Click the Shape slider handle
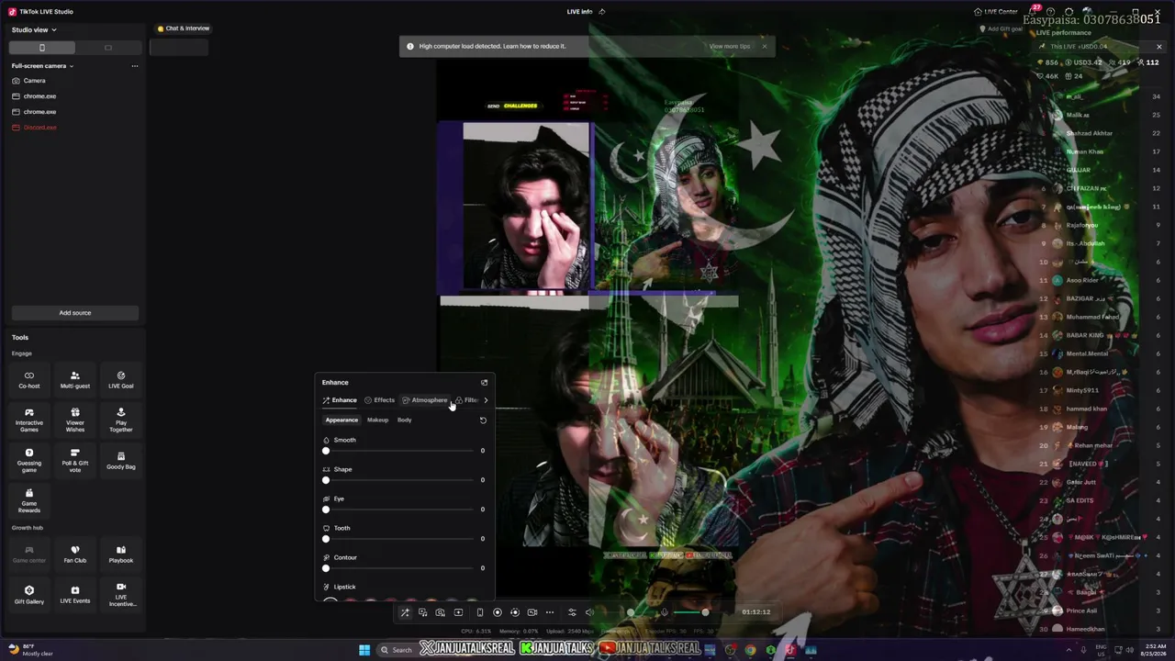 coord(326,480)
